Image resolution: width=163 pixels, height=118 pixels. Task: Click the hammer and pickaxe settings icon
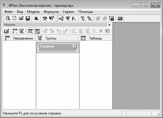[45, 18]
